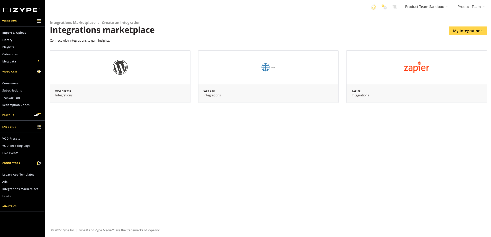Click the My Integrations button
Screen dimensions: 491x237
point(468,31)
